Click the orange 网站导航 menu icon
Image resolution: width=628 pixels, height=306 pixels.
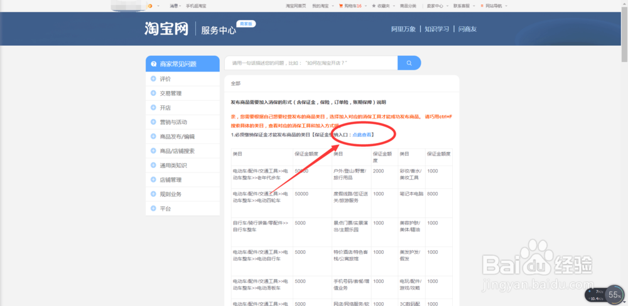[x=482, y=6]
